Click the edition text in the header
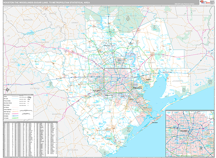This screenshot has width=216, height=158. 184,3
